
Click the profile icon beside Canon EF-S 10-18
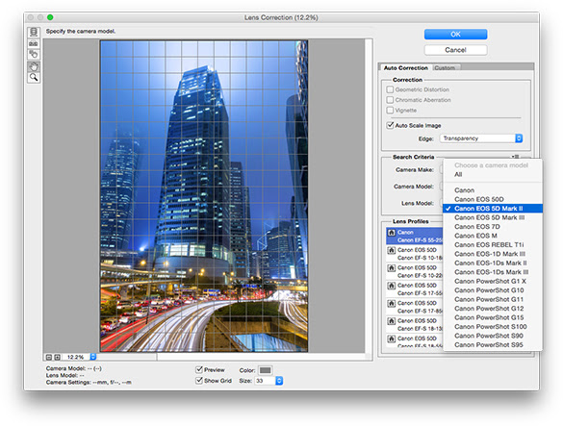click(x=392, y=250)
